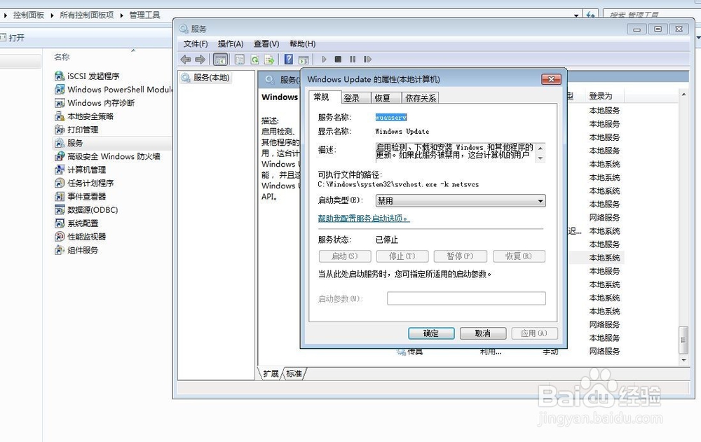The height and width of the screenshot is (442, 701).
Task: Select highlighted service name wuauserv
Action: pos(390,118)
